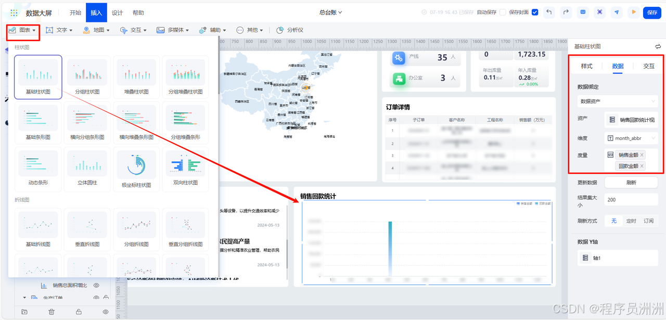Open the 地图 dropdown menu
Image resolution: width=666 pixels, height=320 pixels.
[96, 30]
